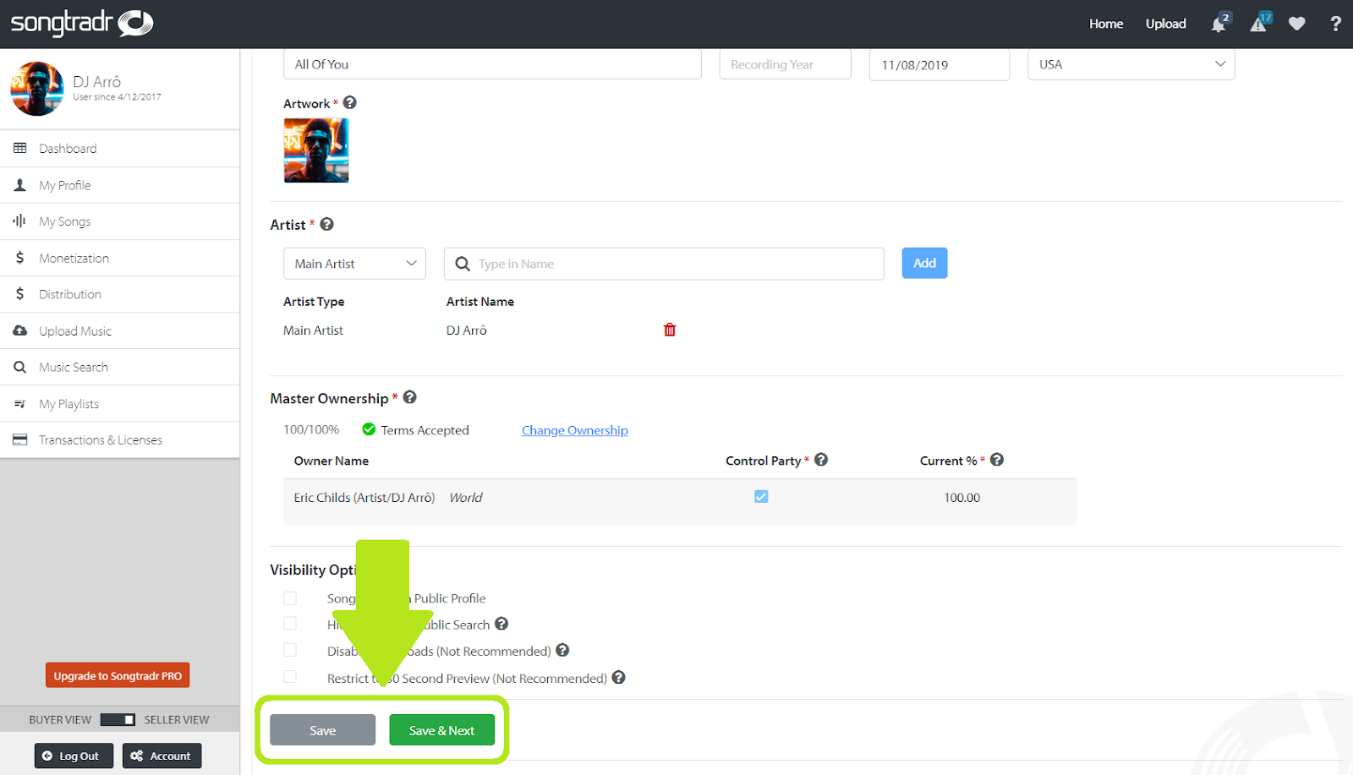This screenshot has height=775, width=1353.
Task: Click the green Save & Next button
Action: pyautogui.click(x=441, y=730)
